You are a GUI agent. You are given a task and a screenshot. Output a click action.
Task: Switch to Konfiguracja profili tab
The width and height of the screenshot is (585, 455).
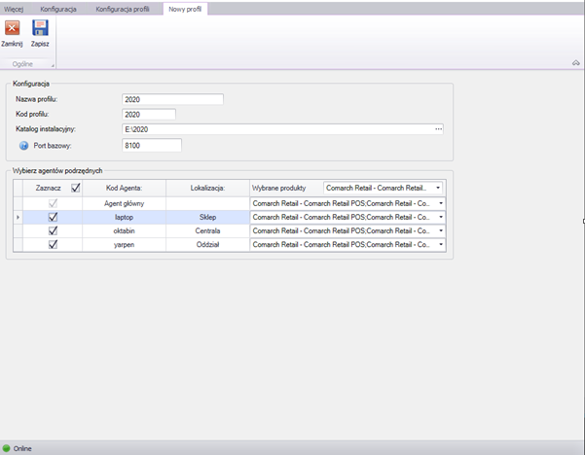pyautogui.click(x=123, y=9)
